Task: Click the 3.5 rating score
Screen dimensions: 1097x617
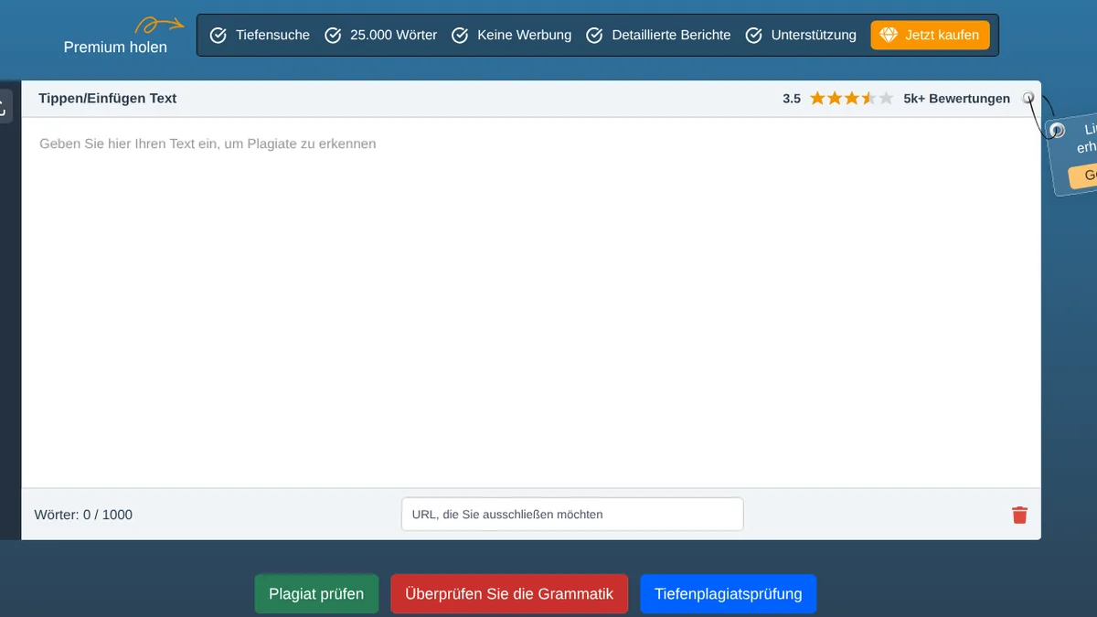Action: coord(792,99)
